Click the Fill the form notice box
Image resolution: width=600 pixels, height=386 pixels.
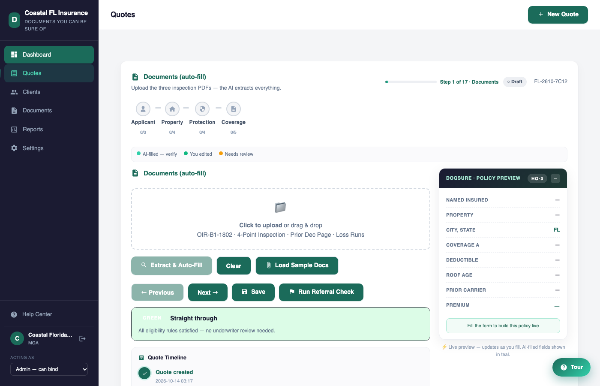click(503, 326)
